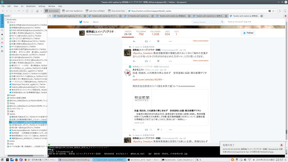
Task: Open the Followers 1,538 count
Action: pos(155,33)
